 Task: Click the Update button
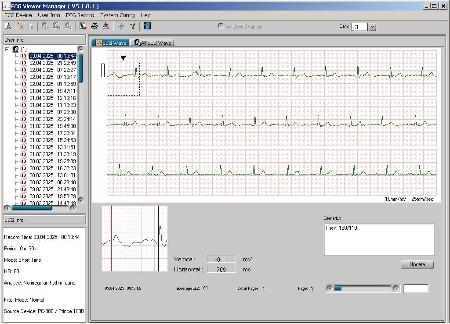(x=417, y=264)
